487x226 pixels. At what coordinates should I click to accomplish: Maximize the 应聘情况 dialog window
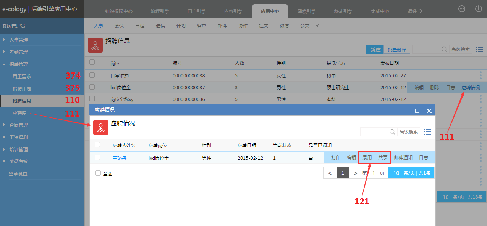coord(417,111)
